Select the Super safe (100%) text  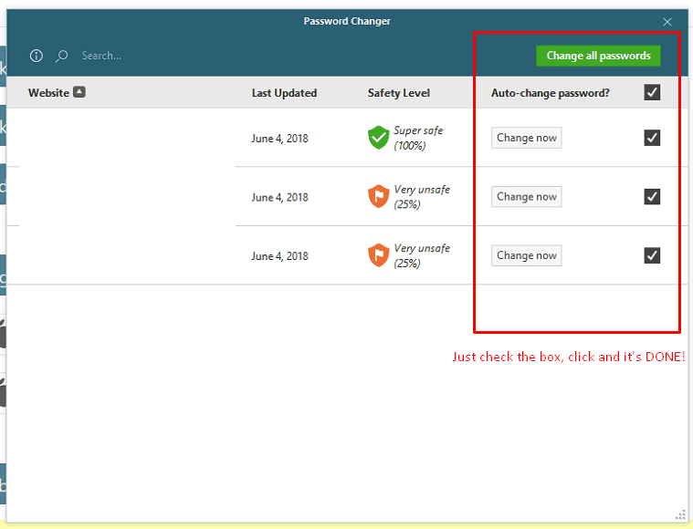point(417,138)
